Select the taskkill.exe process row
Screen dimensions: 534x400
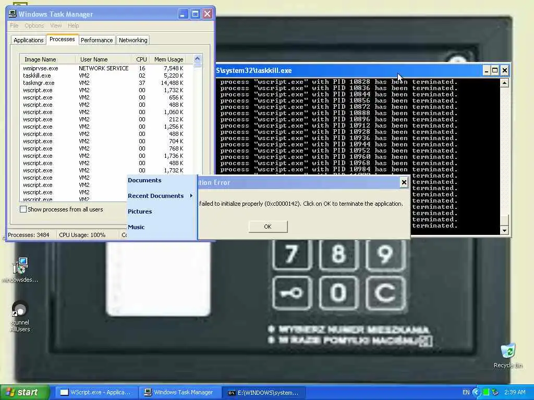pyautogui.click(x=103, y=76)
